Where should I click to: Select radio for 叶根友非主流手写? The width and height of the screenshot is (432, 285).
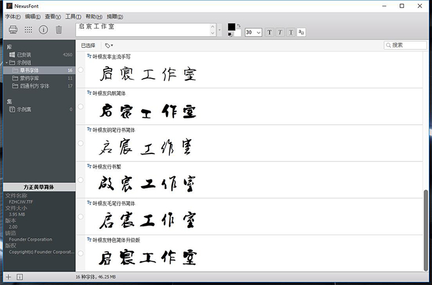(x=81, y=70)
